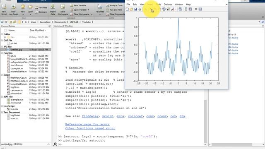Collapse the Folder group
The image size is (265, 149).
click(x=2, y=34)
